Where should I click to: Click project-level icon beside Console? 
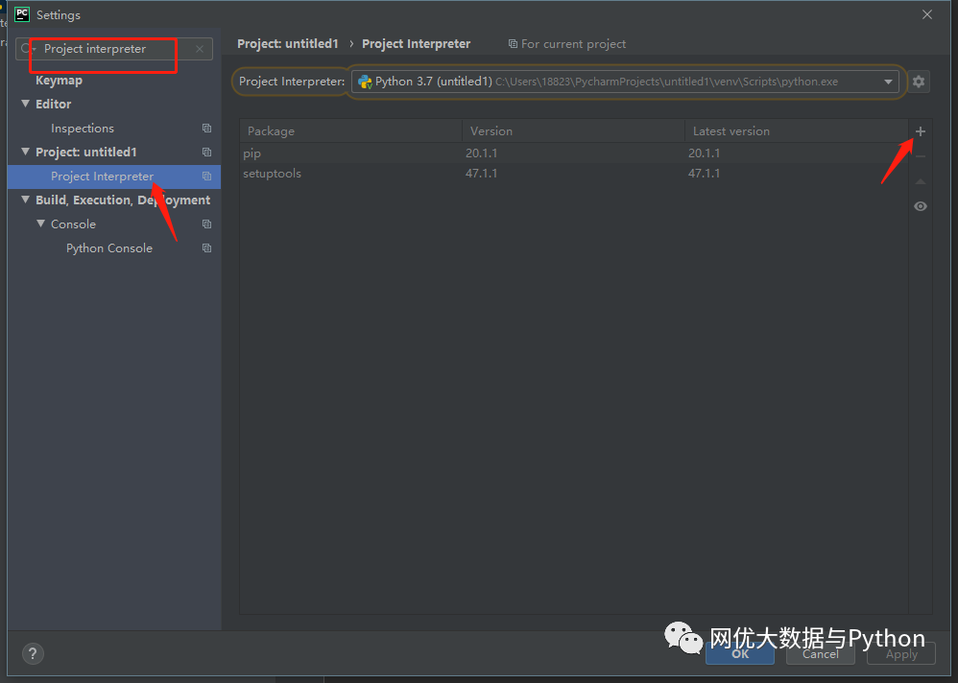coord(206,224)
